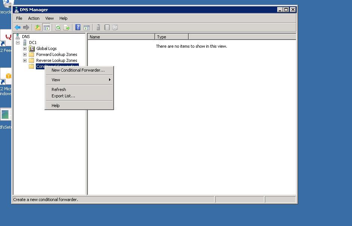Screen dimensions: 352x226
Task: Open help from the toolbar question mark
Action: [x=78, y=27]
